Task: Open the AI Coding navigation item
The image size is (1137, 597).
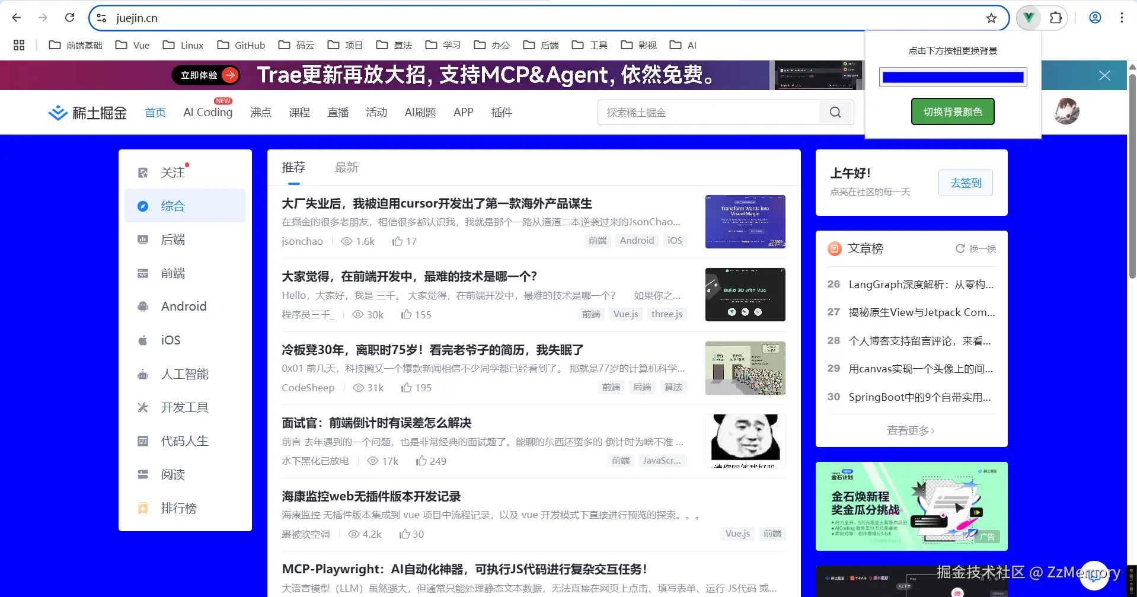Action: 206,113
